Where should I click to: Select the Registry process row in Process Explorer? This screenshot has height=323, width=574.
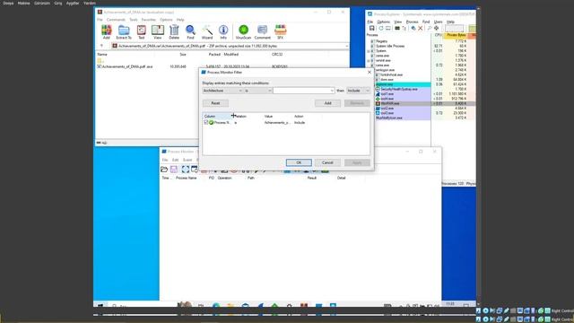[x=381, y=41]
